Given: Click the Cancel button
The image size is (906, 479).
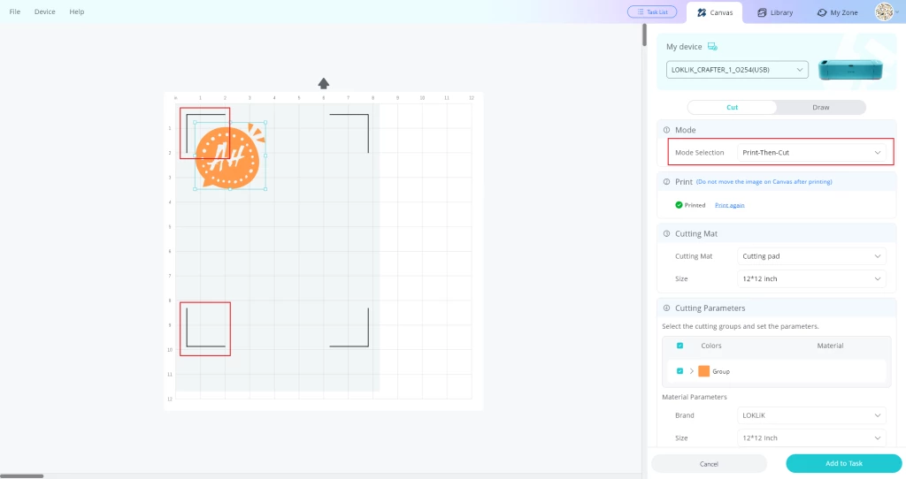Looking at the screenshot, I should pyautogui.click(x=709, y=464).
